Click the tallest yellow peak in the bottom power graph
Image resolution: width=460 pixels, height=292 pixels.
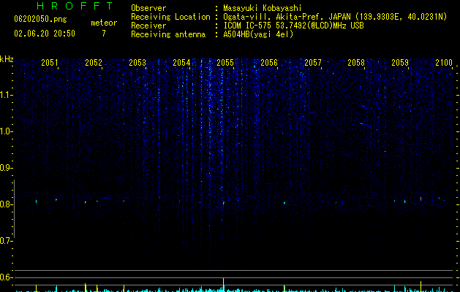(224, 285)
